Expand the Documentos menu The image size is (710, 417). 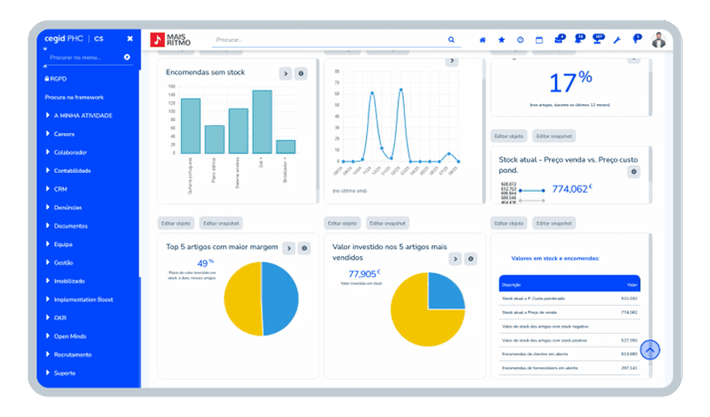click(x=67, y=226)
